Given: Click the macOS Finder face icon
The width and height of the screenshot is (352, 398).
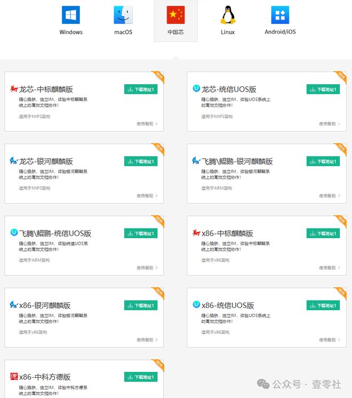Looking at the screenshot, I should tap(123, 15).
